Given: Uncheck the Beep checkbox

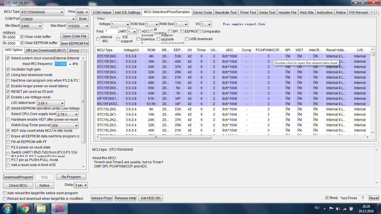Looking at the screenshot, I should pos(327,198).
